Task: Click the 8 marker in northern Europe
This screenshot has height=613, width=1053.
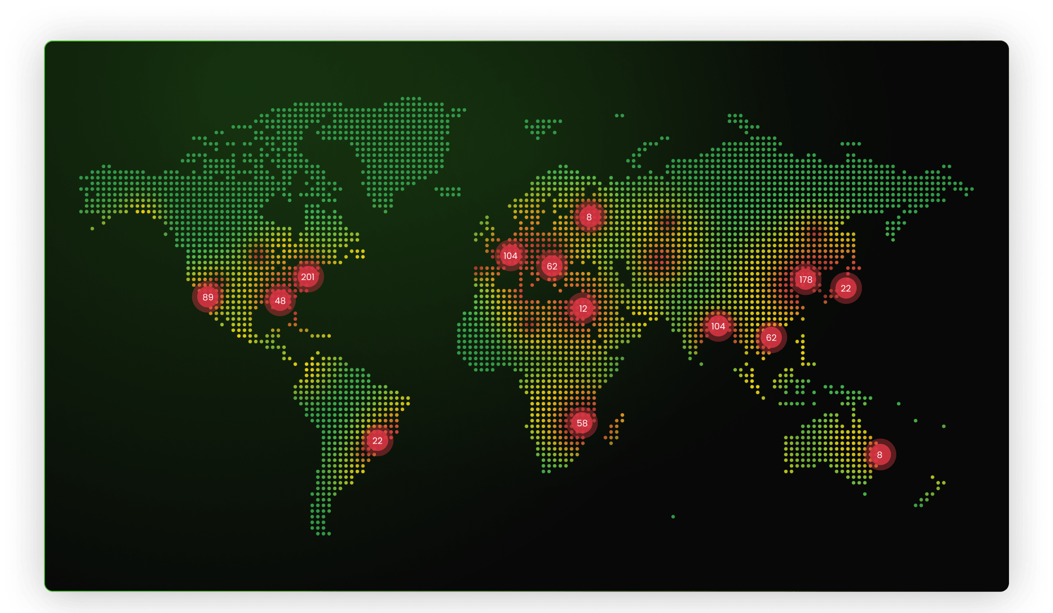Action: [x=589, y=217]
